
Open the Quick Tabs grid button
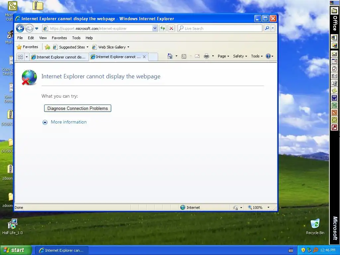[20, 57]
